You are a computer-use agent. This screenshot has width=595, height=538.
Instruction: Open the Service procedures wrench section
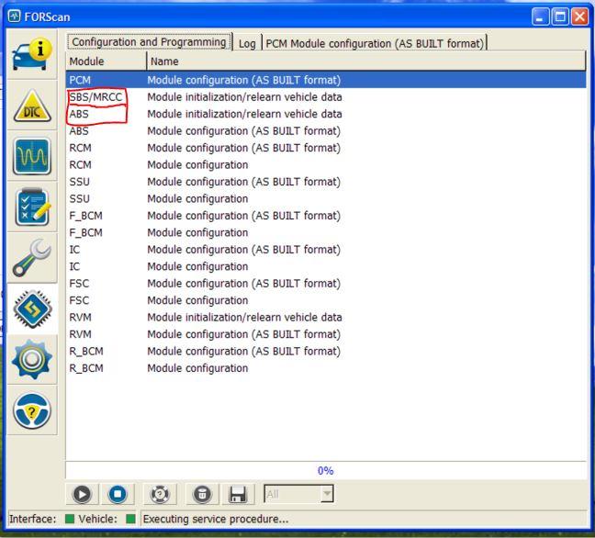coord(32,258)
